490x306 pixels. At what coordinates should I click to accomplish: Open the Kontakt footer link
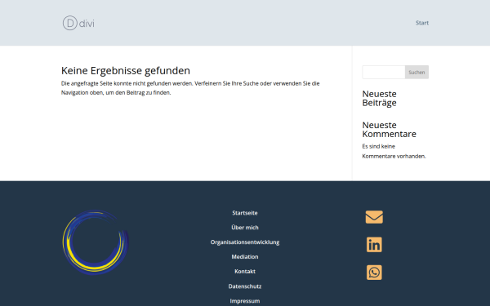[x=245, y=272]
